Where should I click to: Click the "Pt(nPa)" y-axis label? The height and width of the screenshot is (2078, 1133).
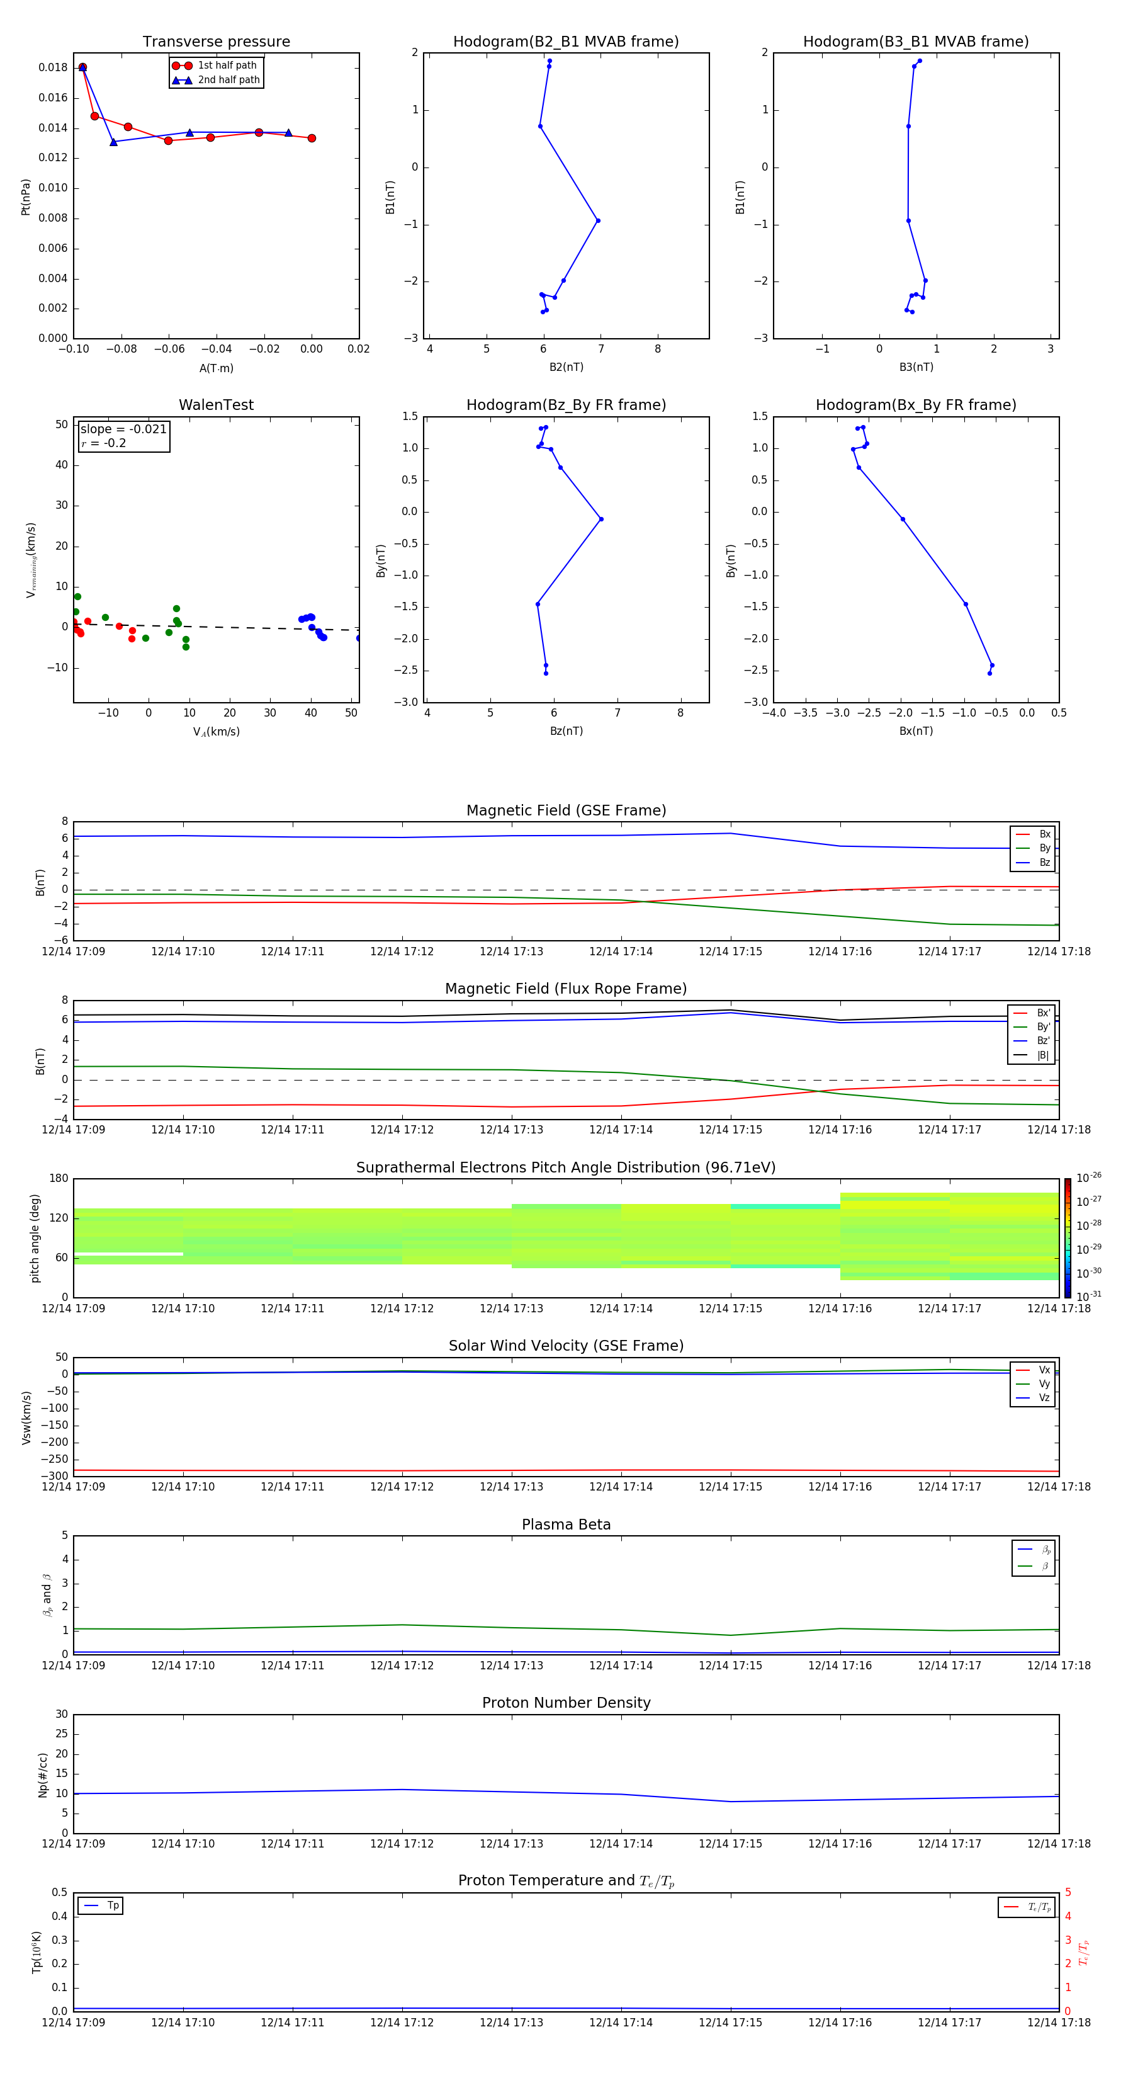[x=26, y=197]
